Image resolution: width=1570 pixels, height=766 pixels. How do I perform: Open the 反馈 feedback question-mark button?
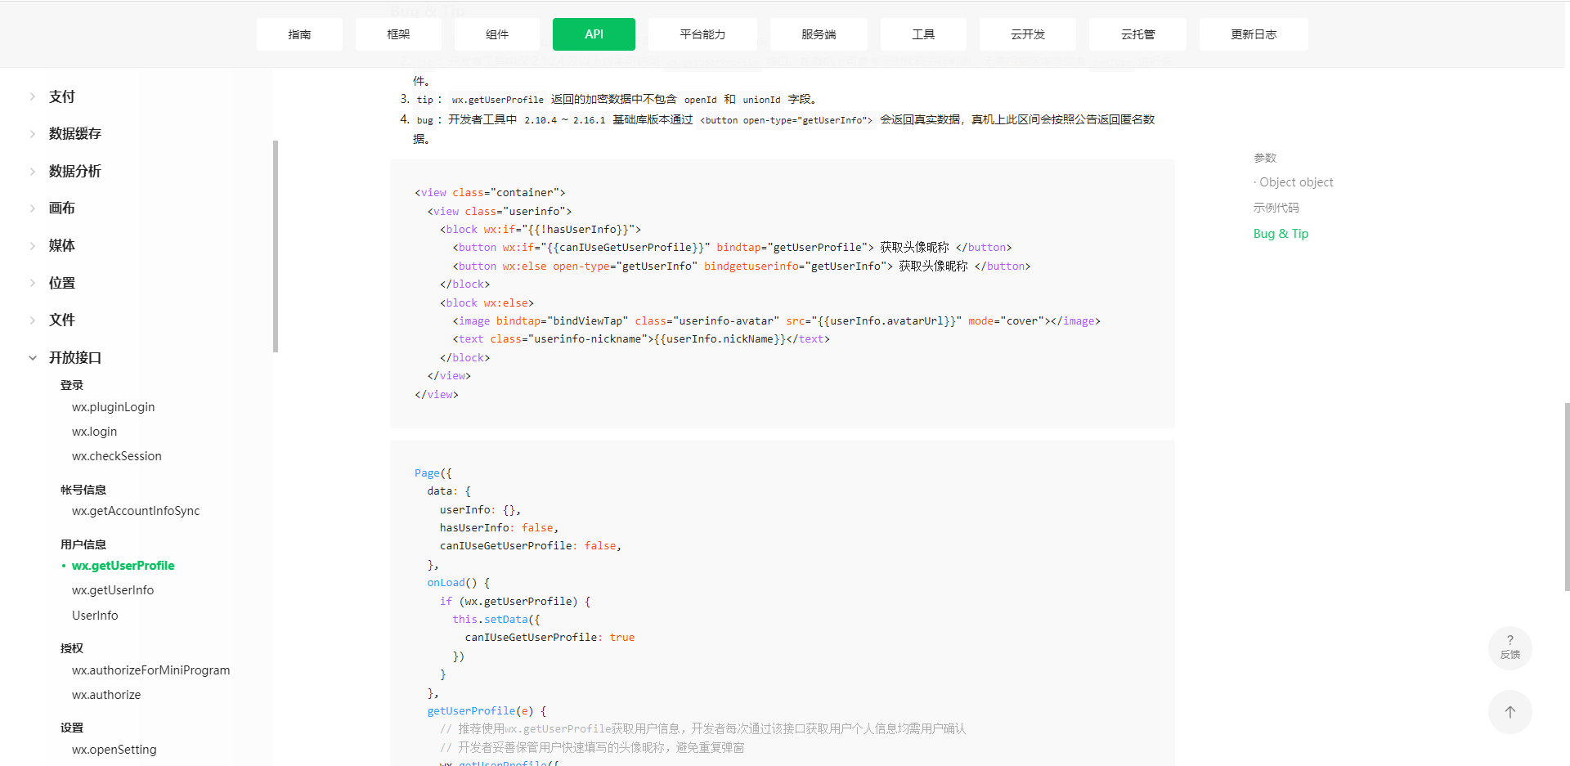coord(1509,648)
